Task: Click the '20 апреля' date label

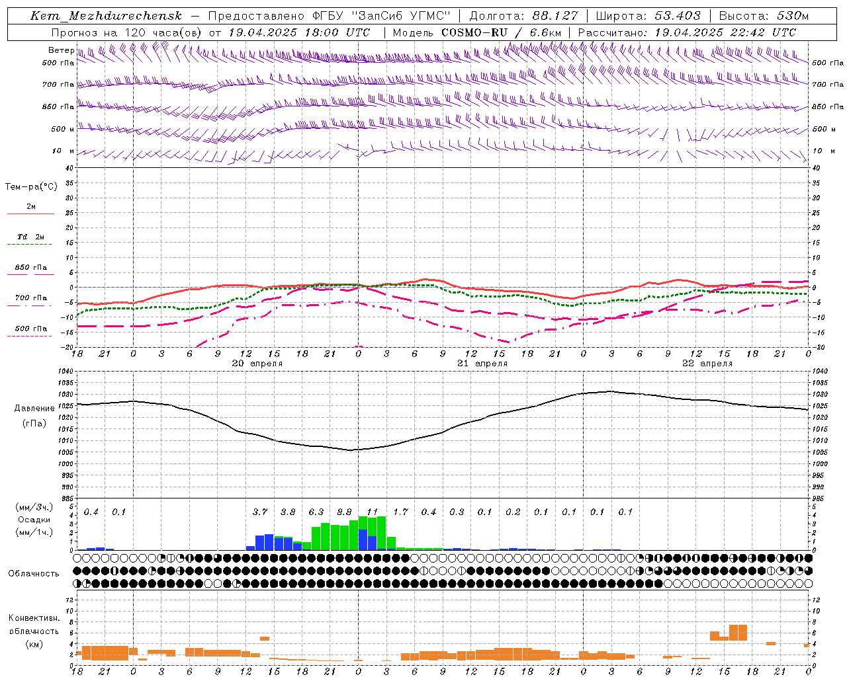Action: point(257,364)
